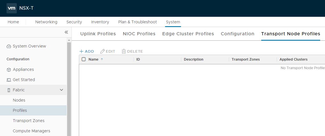Click the Fabric server icon

pyautogui.click(x=9, y=90)
